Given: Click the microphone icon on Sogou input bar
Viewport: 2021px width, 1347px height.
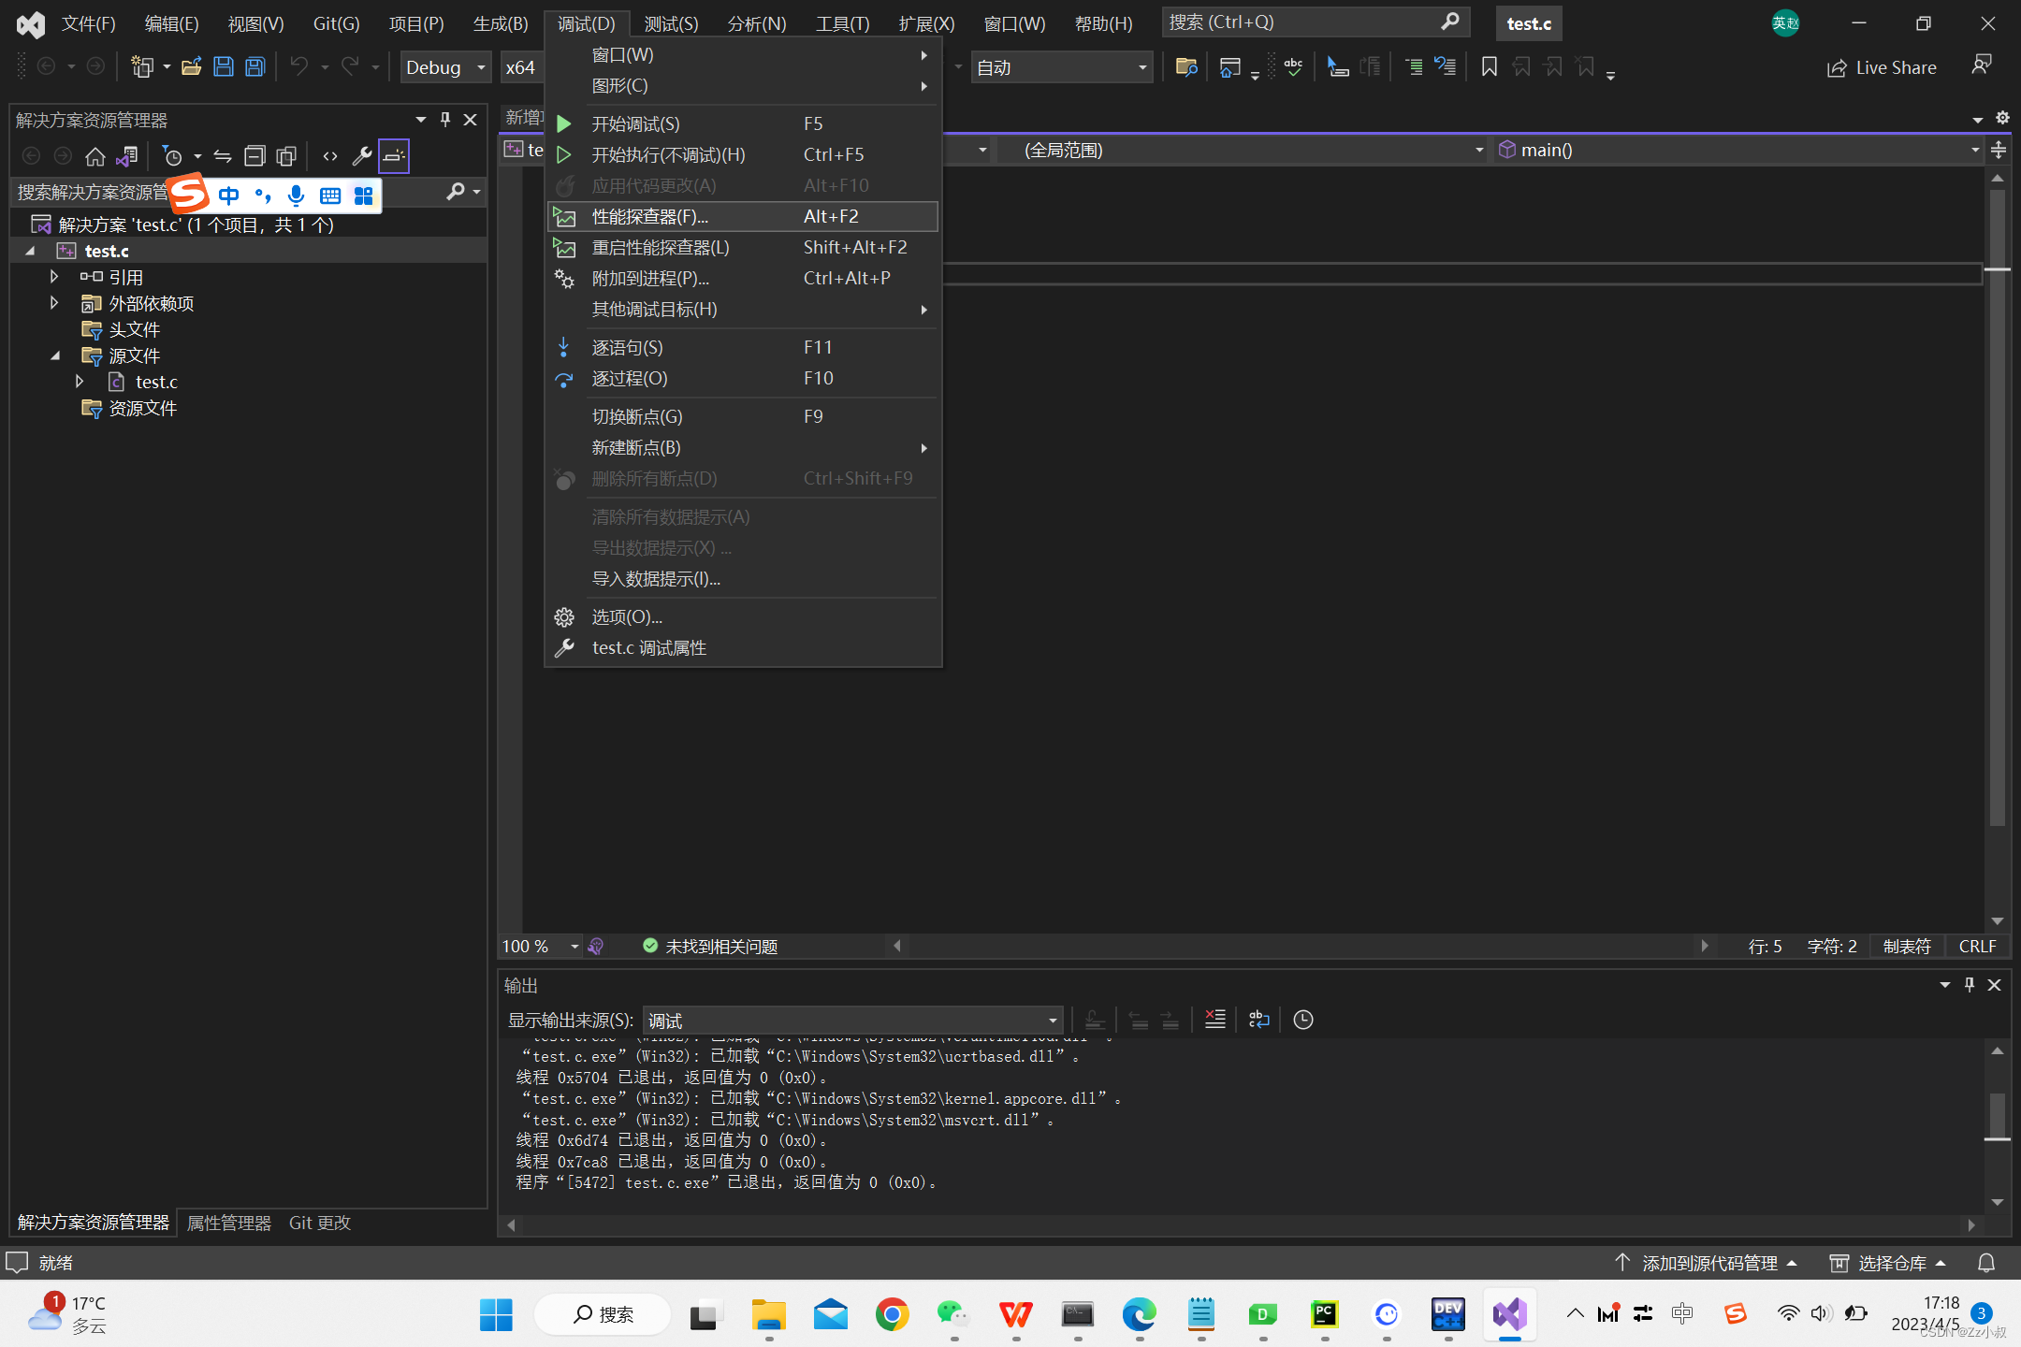Looking at the screenshot, I should [x=297, y=196].
